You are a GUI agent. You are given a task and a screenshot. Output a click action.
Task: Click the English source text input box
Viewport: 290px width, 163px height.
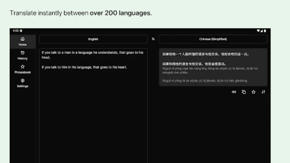click(x=93, y=106)
